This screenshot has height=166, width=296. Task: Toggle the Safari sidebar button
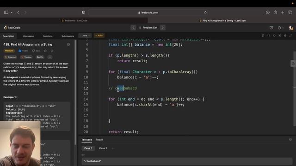6,12
